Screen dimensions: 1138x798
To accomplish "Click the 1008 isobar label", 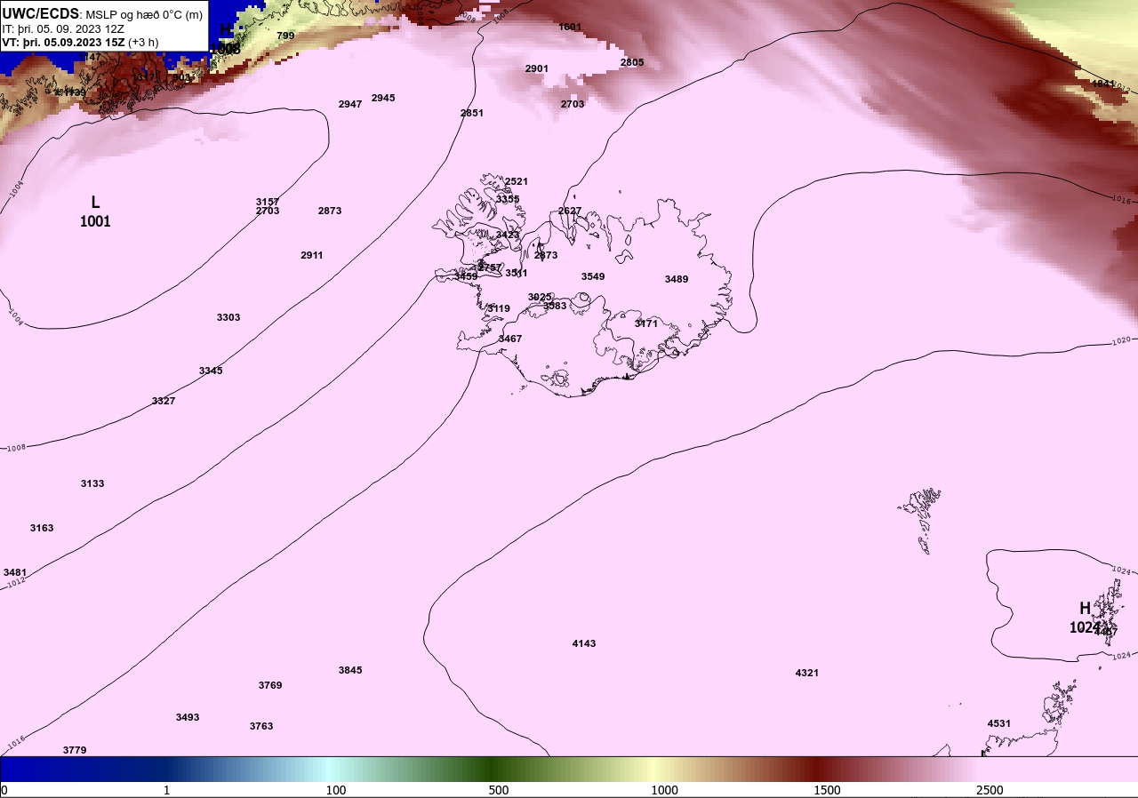I will click(16, 448).
